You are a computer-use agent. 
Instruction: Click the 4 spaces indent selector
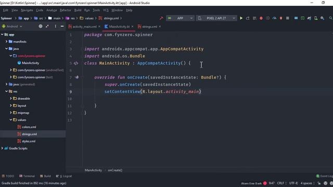(308, 183)
